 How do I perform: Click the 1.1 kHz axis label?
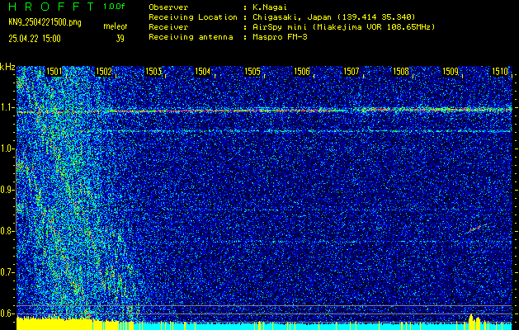(6, 108)
